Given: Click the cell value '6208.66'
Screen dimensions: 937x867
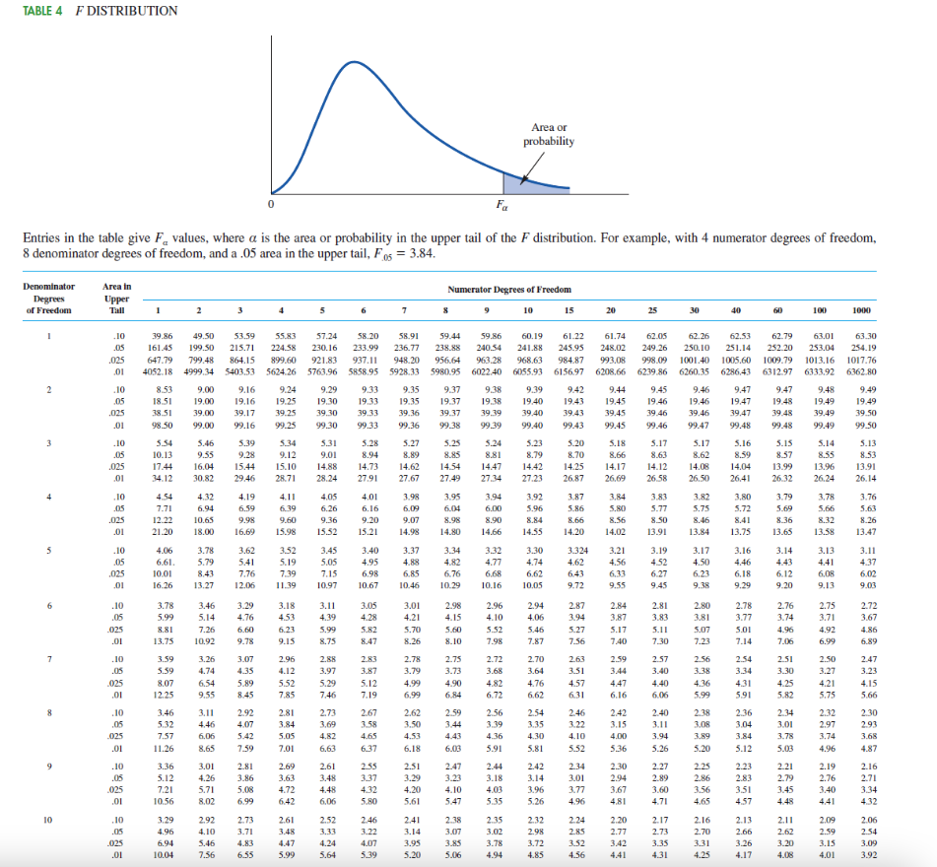Looking at the screenshot, I should pos(611,371).
